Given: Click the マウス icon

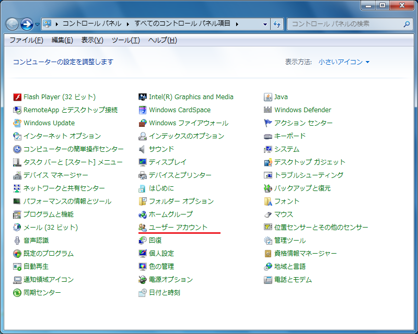Looking at the screenshot, I should pyautogui.click(x=268, y=214).
